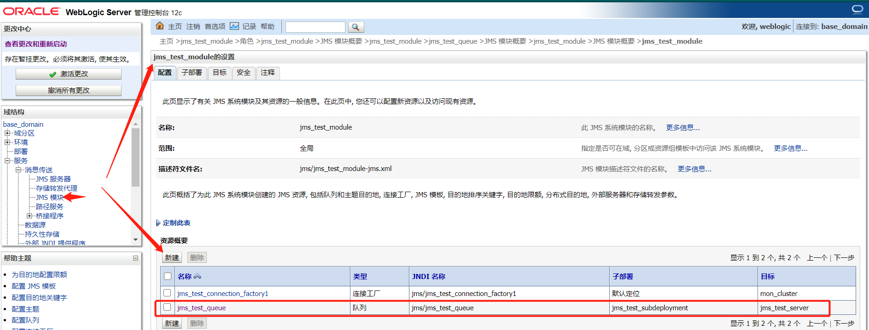Open help topic 为目的地配置限额
Viewport: 869px width, 330px height.
pos(39,275)
